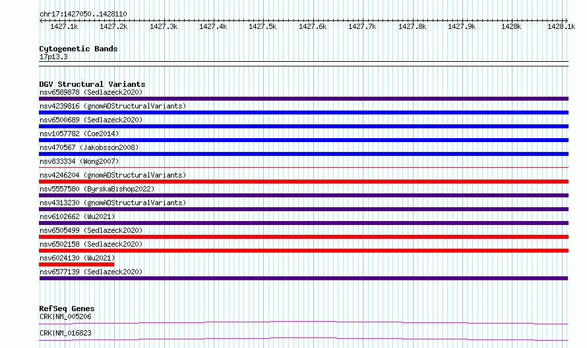Image resolution: width=587 pixels, height=348 pixels.
Task: Click the ruler's right arrow end
Action: [x=567, y=20]
